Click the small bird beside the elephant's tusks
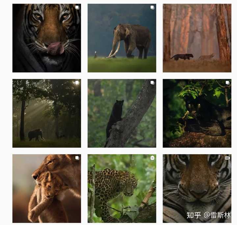Viewport: 237px width, 225px height. (95, 55)
